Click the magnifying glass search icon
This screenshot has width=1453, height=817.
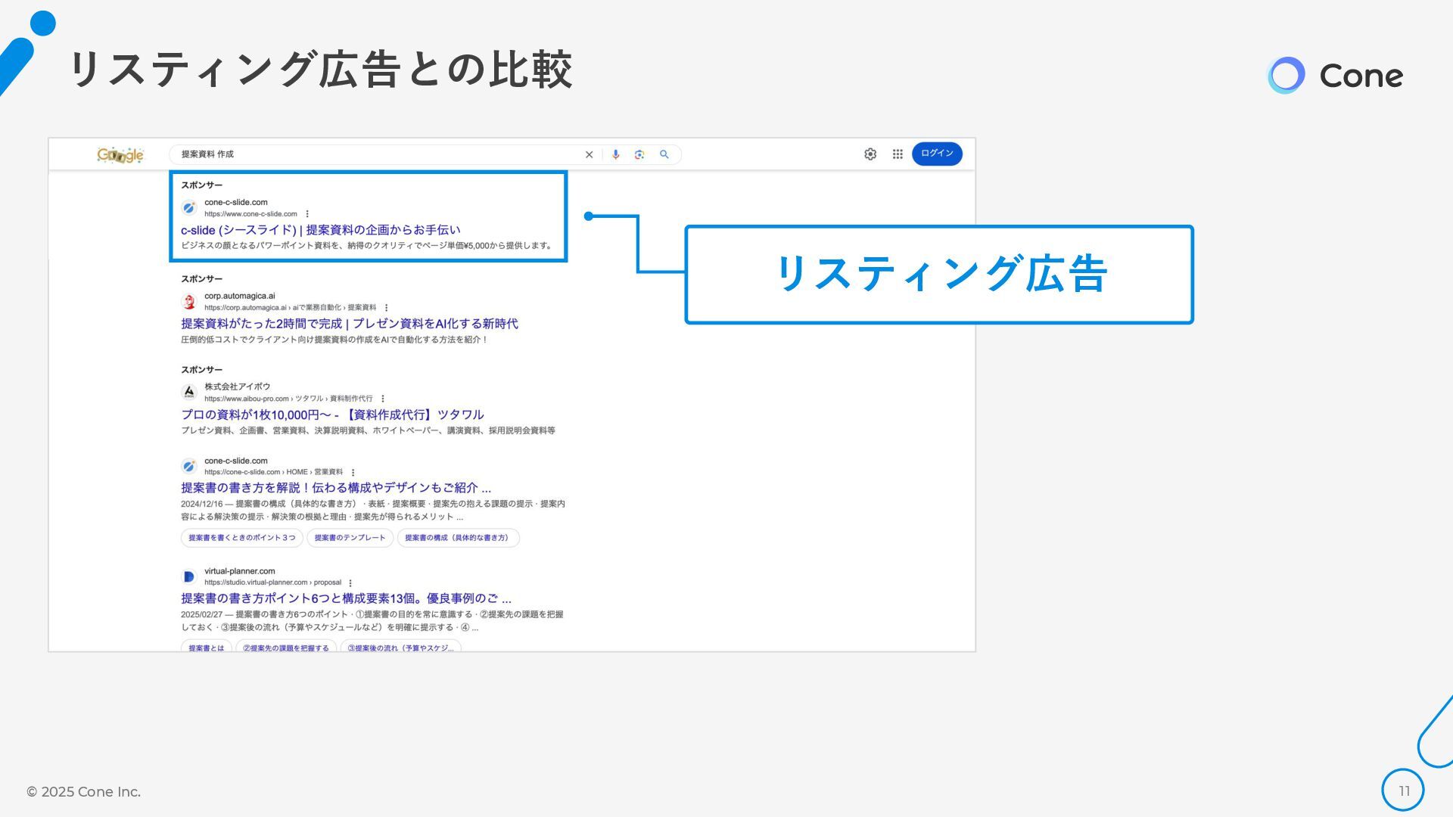[664, 154]
